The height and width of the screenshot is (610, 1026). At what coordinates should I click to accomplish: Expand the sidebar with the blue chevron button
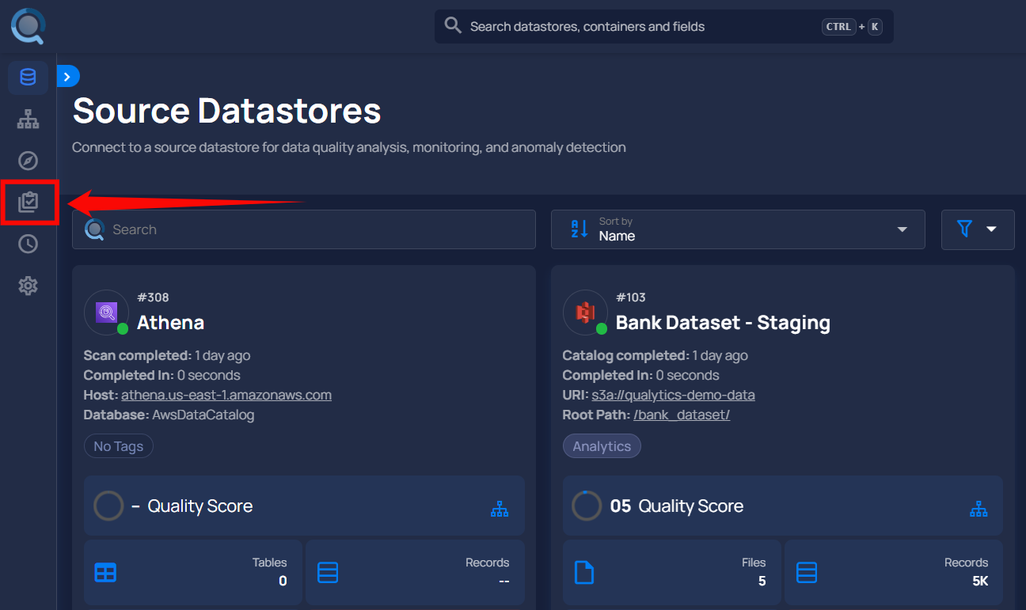point(68,76)
